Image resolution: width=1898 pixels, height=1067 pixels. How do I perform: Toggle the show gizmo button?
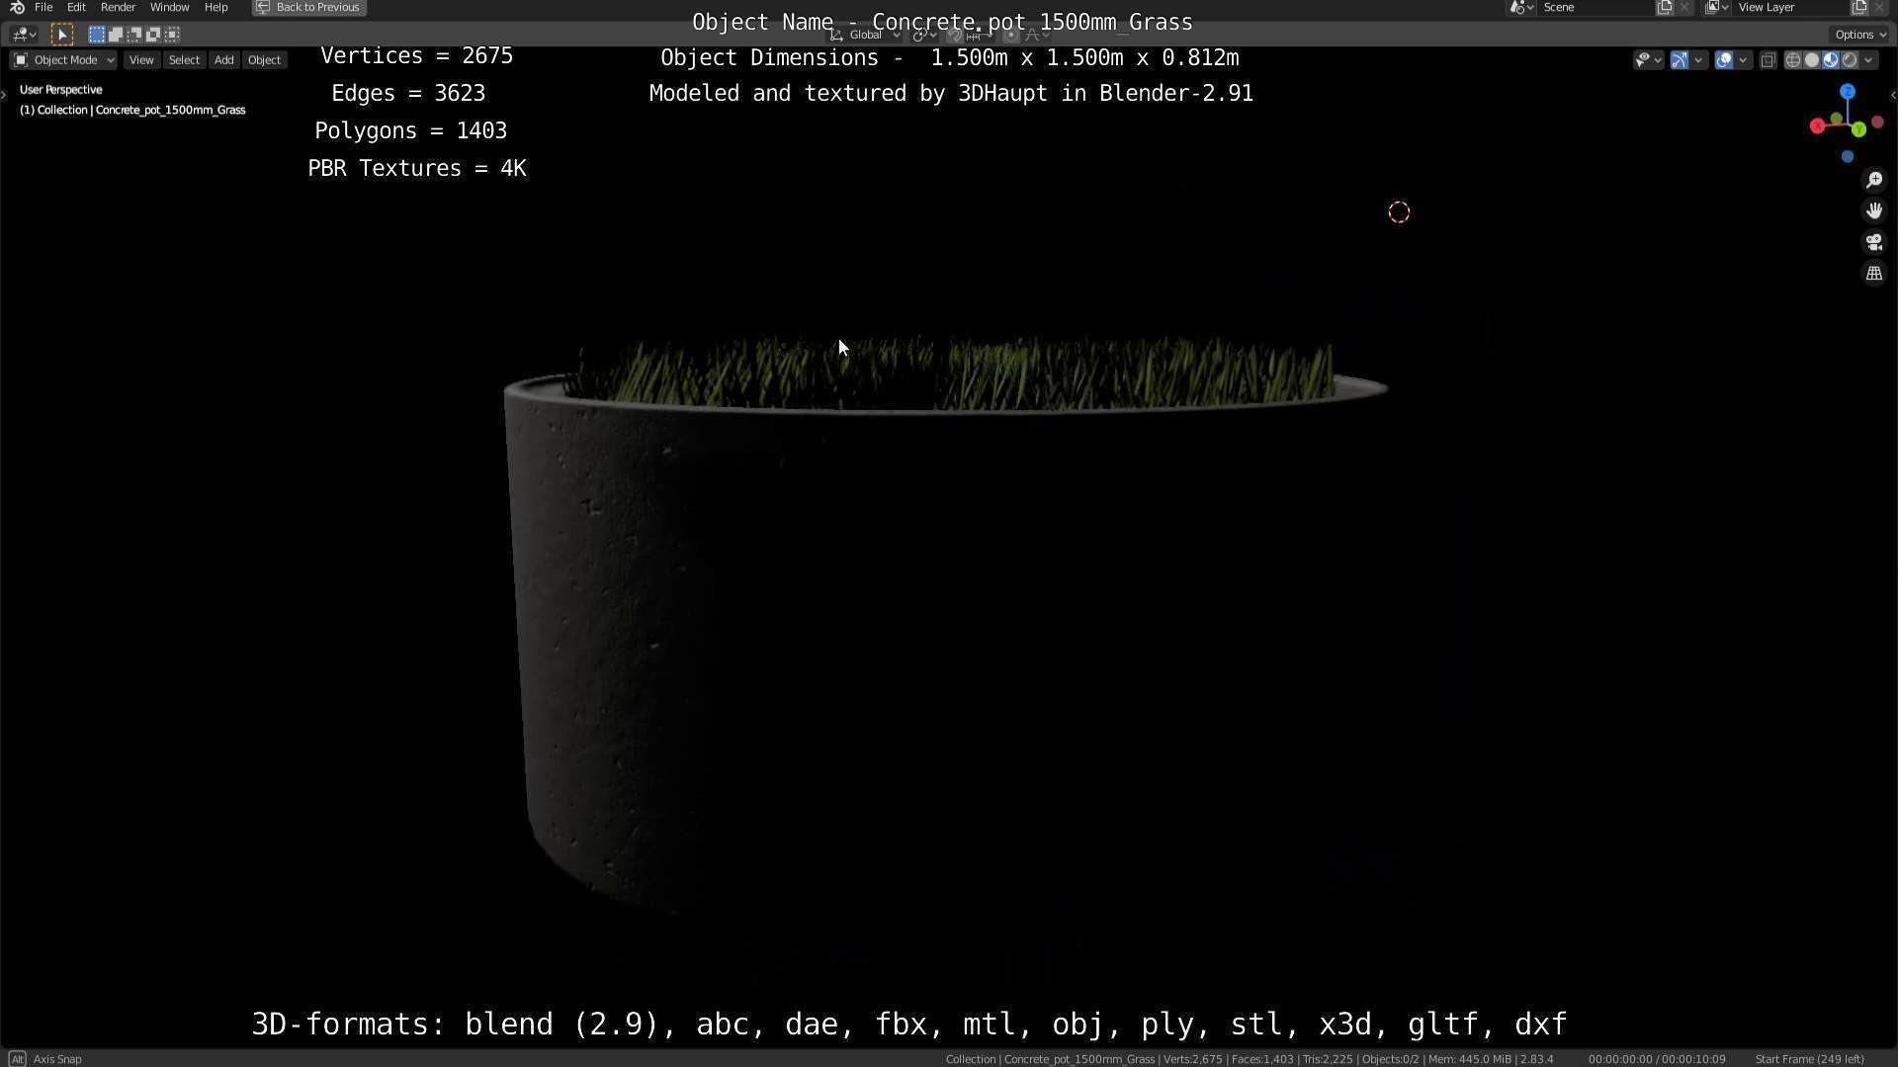click(x=1680, y=60)
